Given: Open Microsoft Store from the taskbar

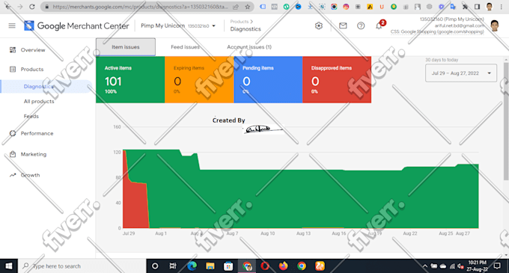Looking at the screenshot, I should click(x=228, y=266).
